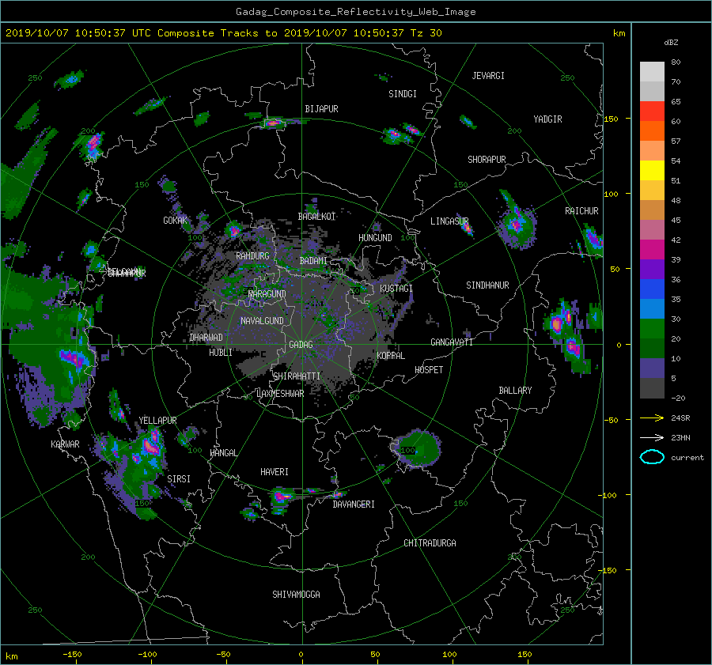Click the BALLARY city label
Viewport: 712px width, 665px height.
coord(515,391)
